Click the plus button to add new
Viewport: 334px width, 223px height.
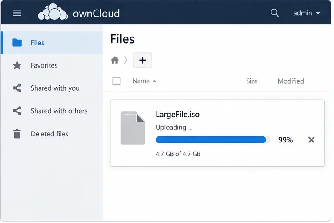pos(142,60)
